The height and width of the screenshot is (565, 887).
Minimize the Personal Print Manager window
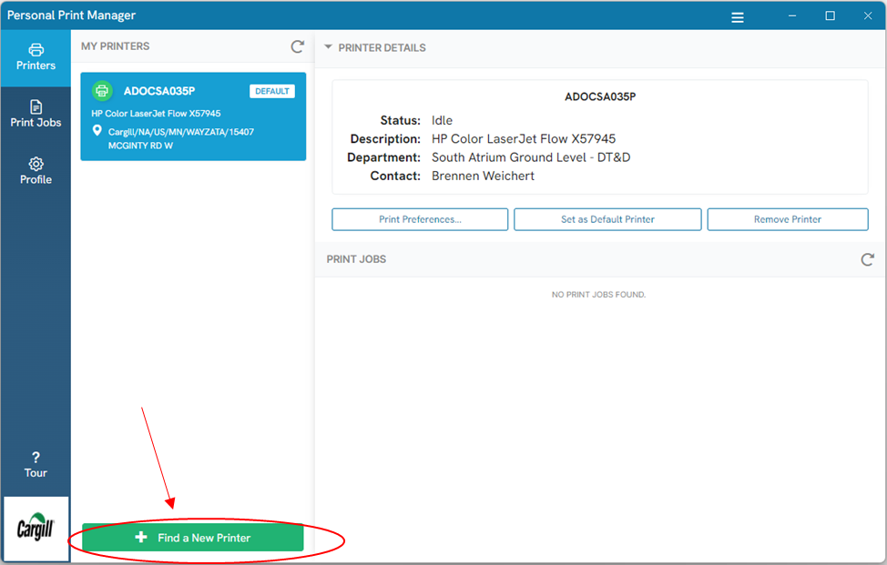(x=792, y=15)
